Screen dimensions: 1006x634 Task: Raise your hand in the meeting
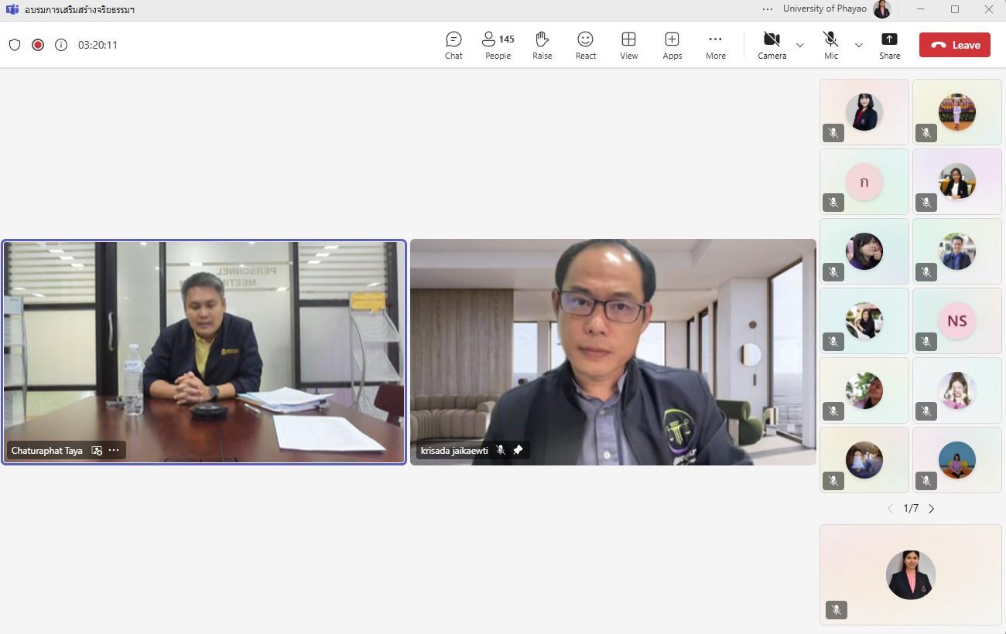tap(542, 45)
